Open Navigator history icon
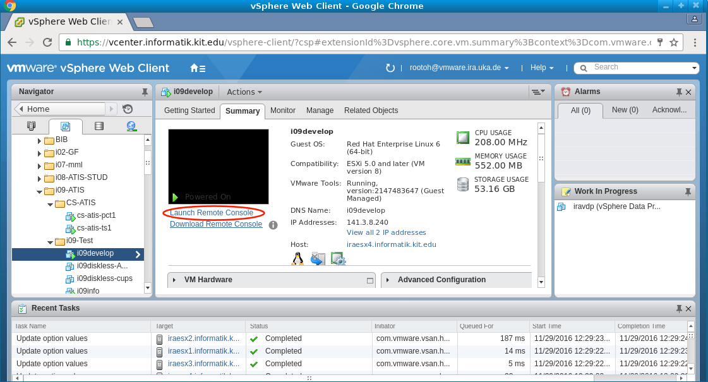Viewport: 708px width, 382px height. coord(128,109)
